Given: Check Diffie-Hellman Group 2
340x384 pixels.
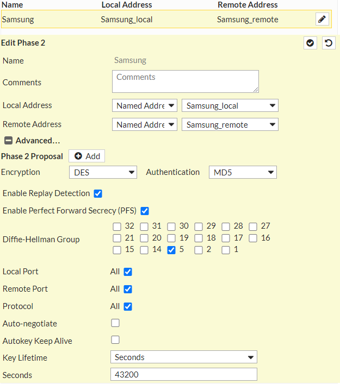Looking at the screenshot, I should 199,250.
